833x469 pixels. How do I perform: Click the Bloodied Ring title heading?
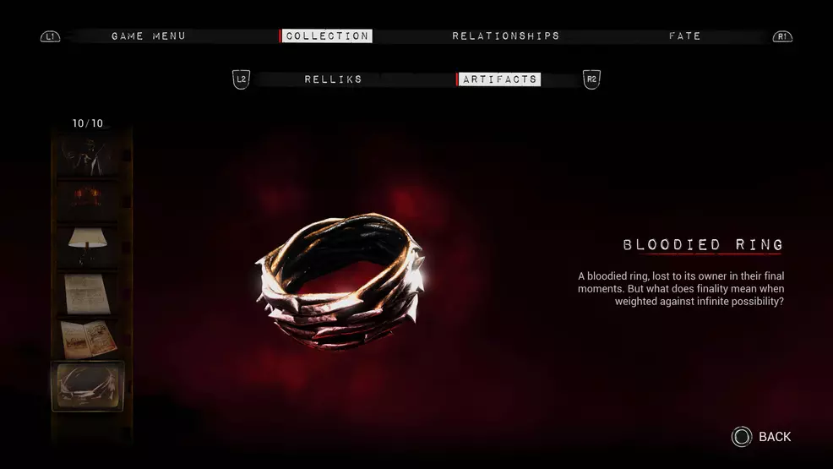(703, 245)
